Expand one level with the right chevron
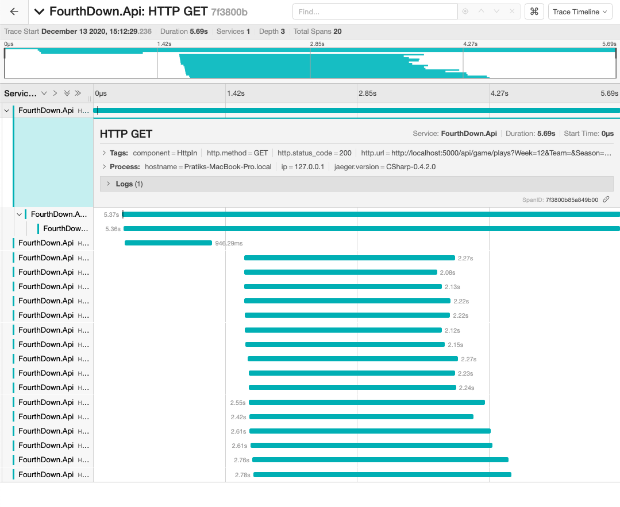 55,93
